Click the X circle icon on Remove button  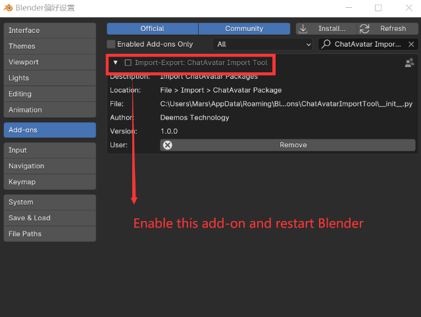point(168,145)
